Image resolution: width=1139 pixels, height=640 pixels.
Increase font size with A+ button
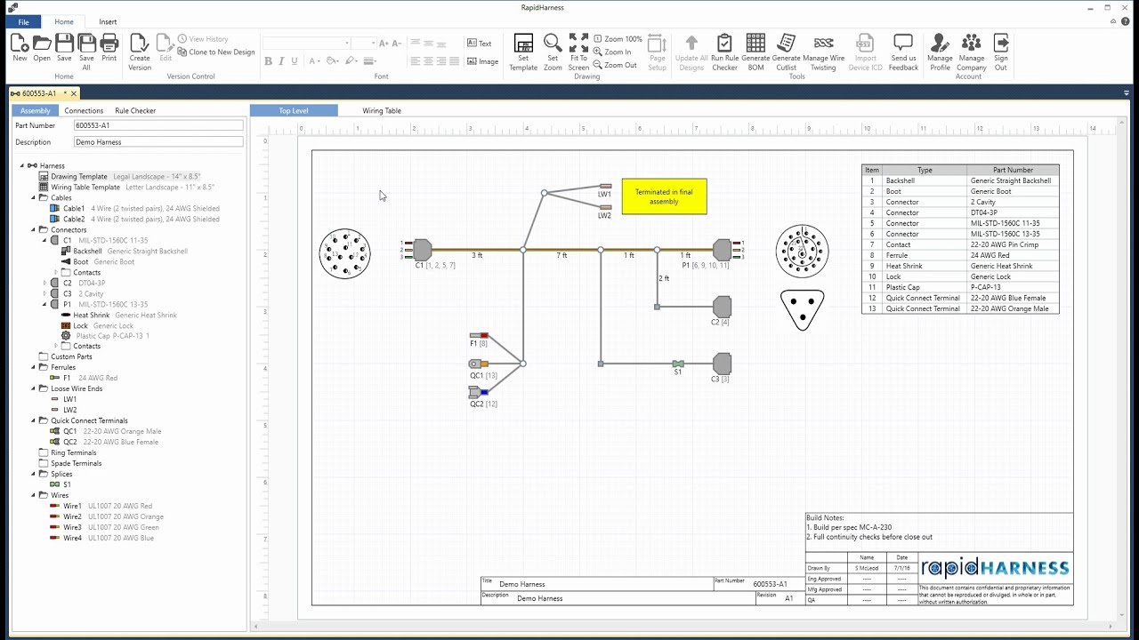coord(384,43)
